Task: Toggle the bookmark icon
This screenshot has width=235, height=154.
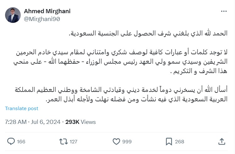Action: pyautogui.click(x=169, y=141)
